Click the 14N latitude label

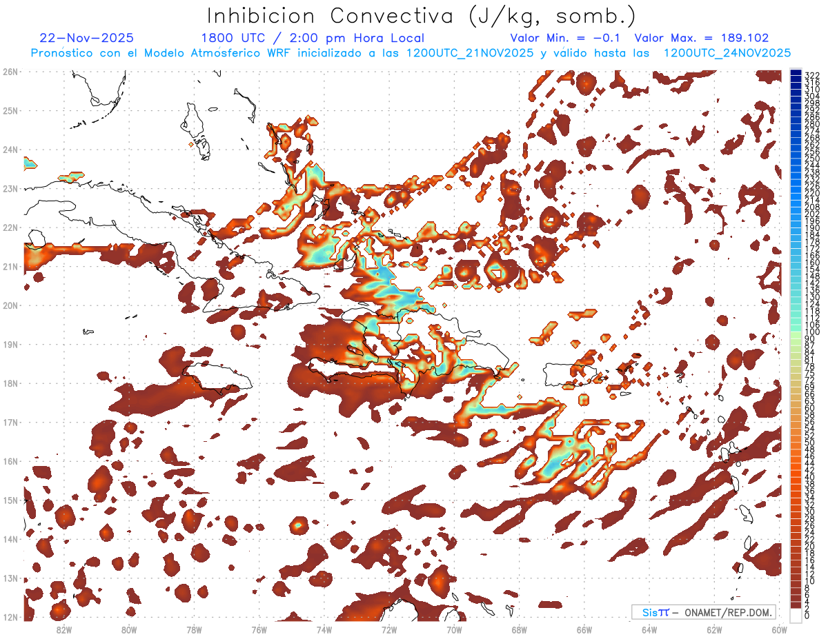pyautogui.click(x=10, y=539)
